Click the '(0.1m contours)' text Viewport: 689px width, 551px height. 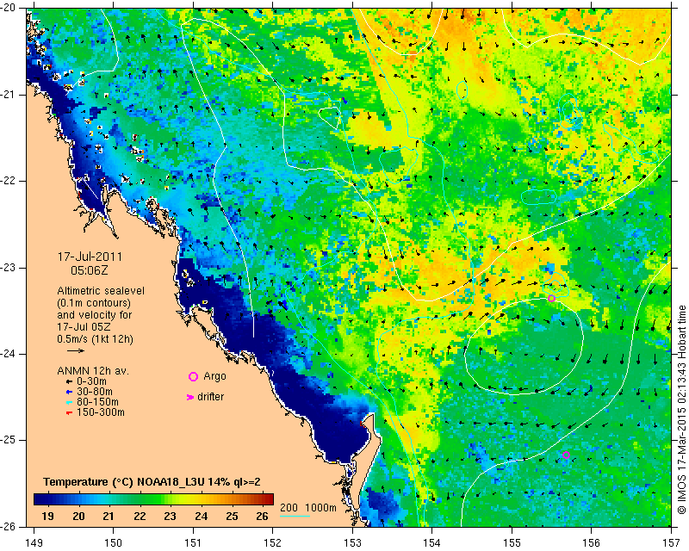click(94, 303)
